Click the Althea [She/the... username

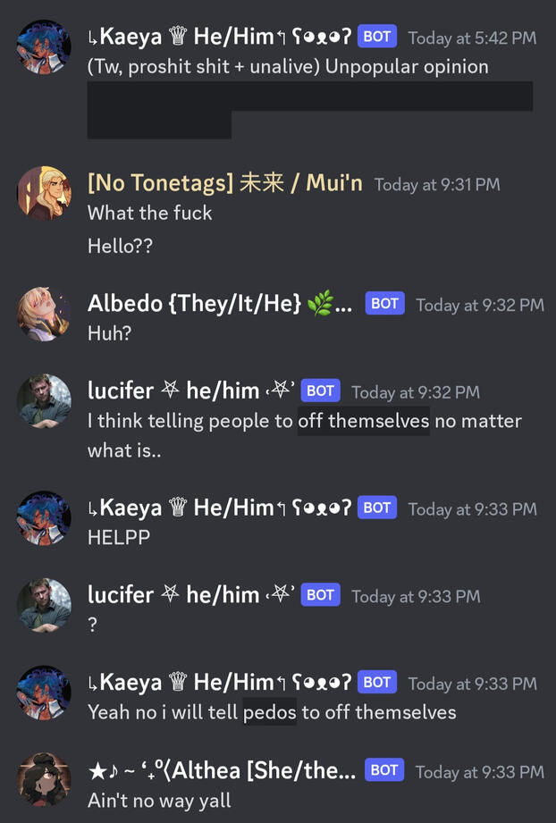(x=222, y=770)
